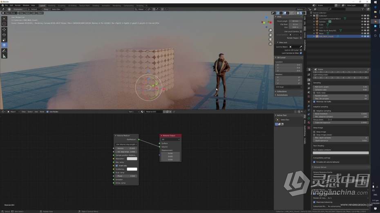
Task: Click the Toon shadow ambient color bar
Action: [341, 153]
